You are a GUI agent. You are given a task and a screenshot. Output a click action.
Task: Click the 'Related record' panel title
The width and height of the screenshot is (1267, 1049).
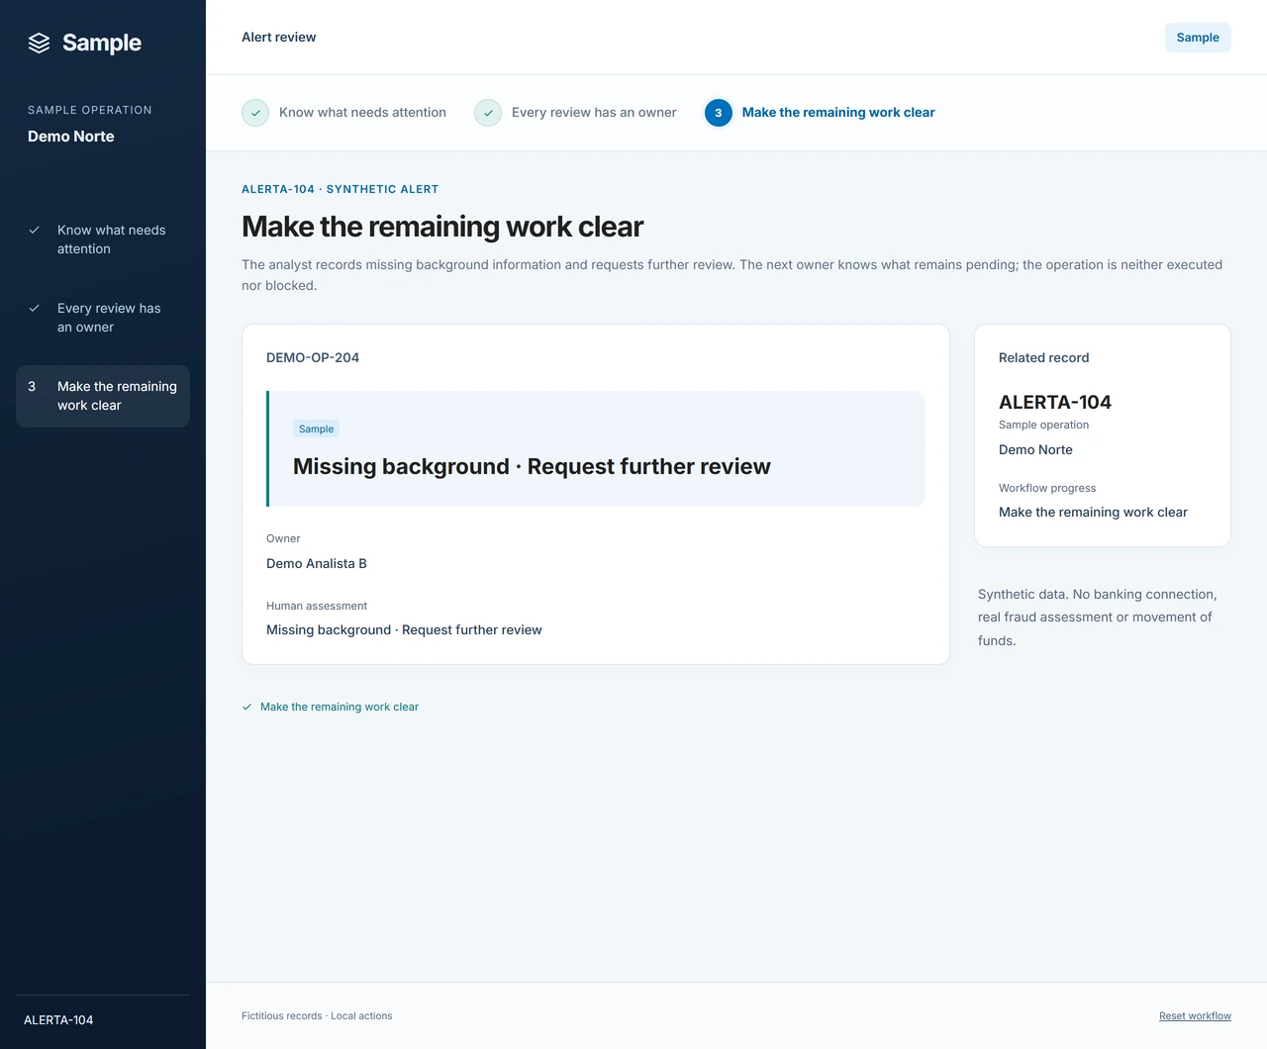click(1043, 358)
